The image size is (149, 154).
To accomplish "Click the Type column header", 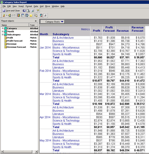I will coord(34,25).
